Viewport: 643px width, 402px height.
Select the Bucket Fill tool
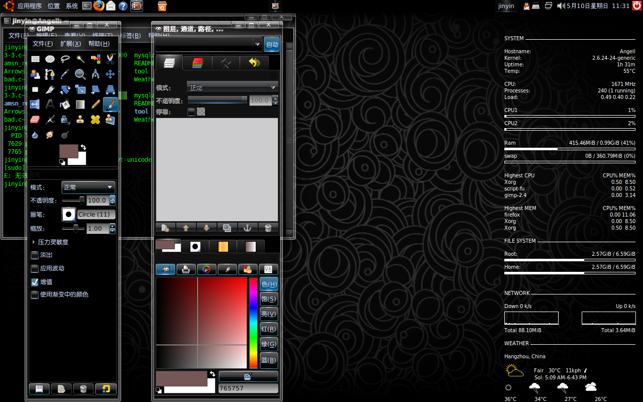[65, 105]
